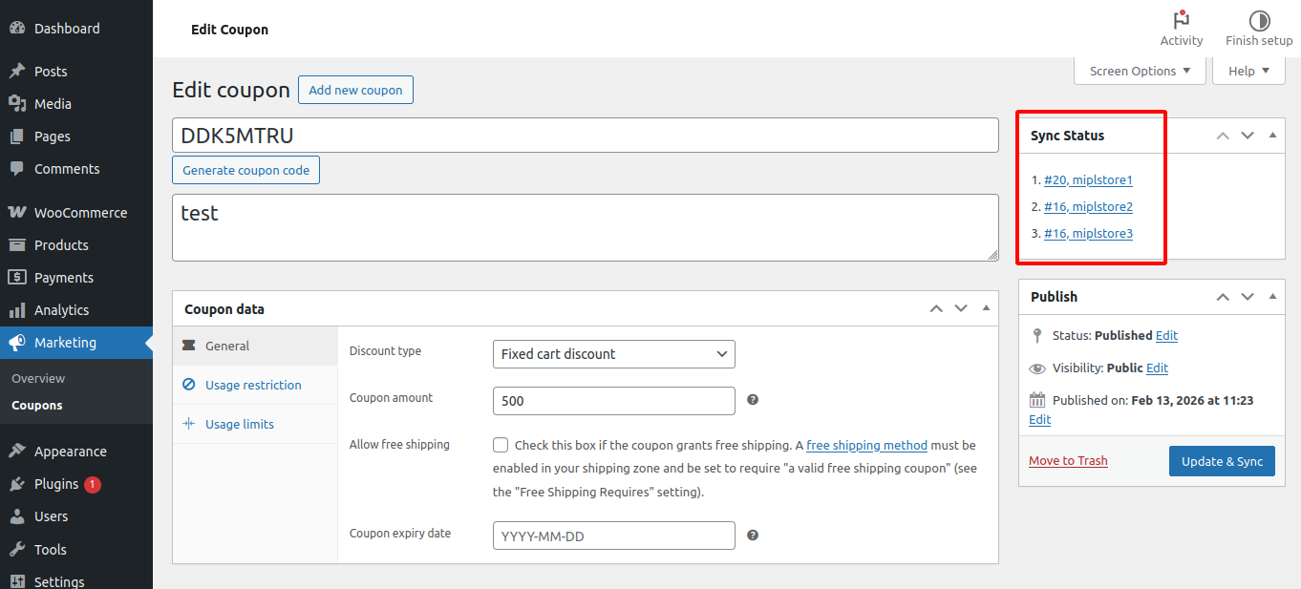Click the Finish setup half-circle icon
The height and width of the screenshot is (589, 1301).
[x=1259, y=20]
